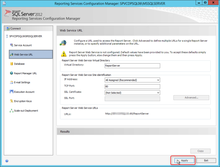Image resolution: width=220 pixels, height=167 pixels.
Task: Click the TCP Port input field
Action: (132, 86)
